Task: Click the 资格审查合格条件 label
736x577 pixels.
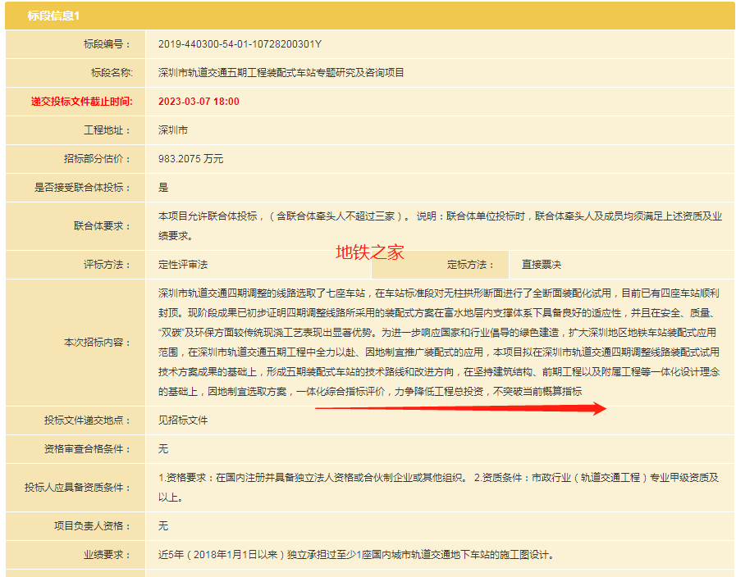Action: coord(87,449)
